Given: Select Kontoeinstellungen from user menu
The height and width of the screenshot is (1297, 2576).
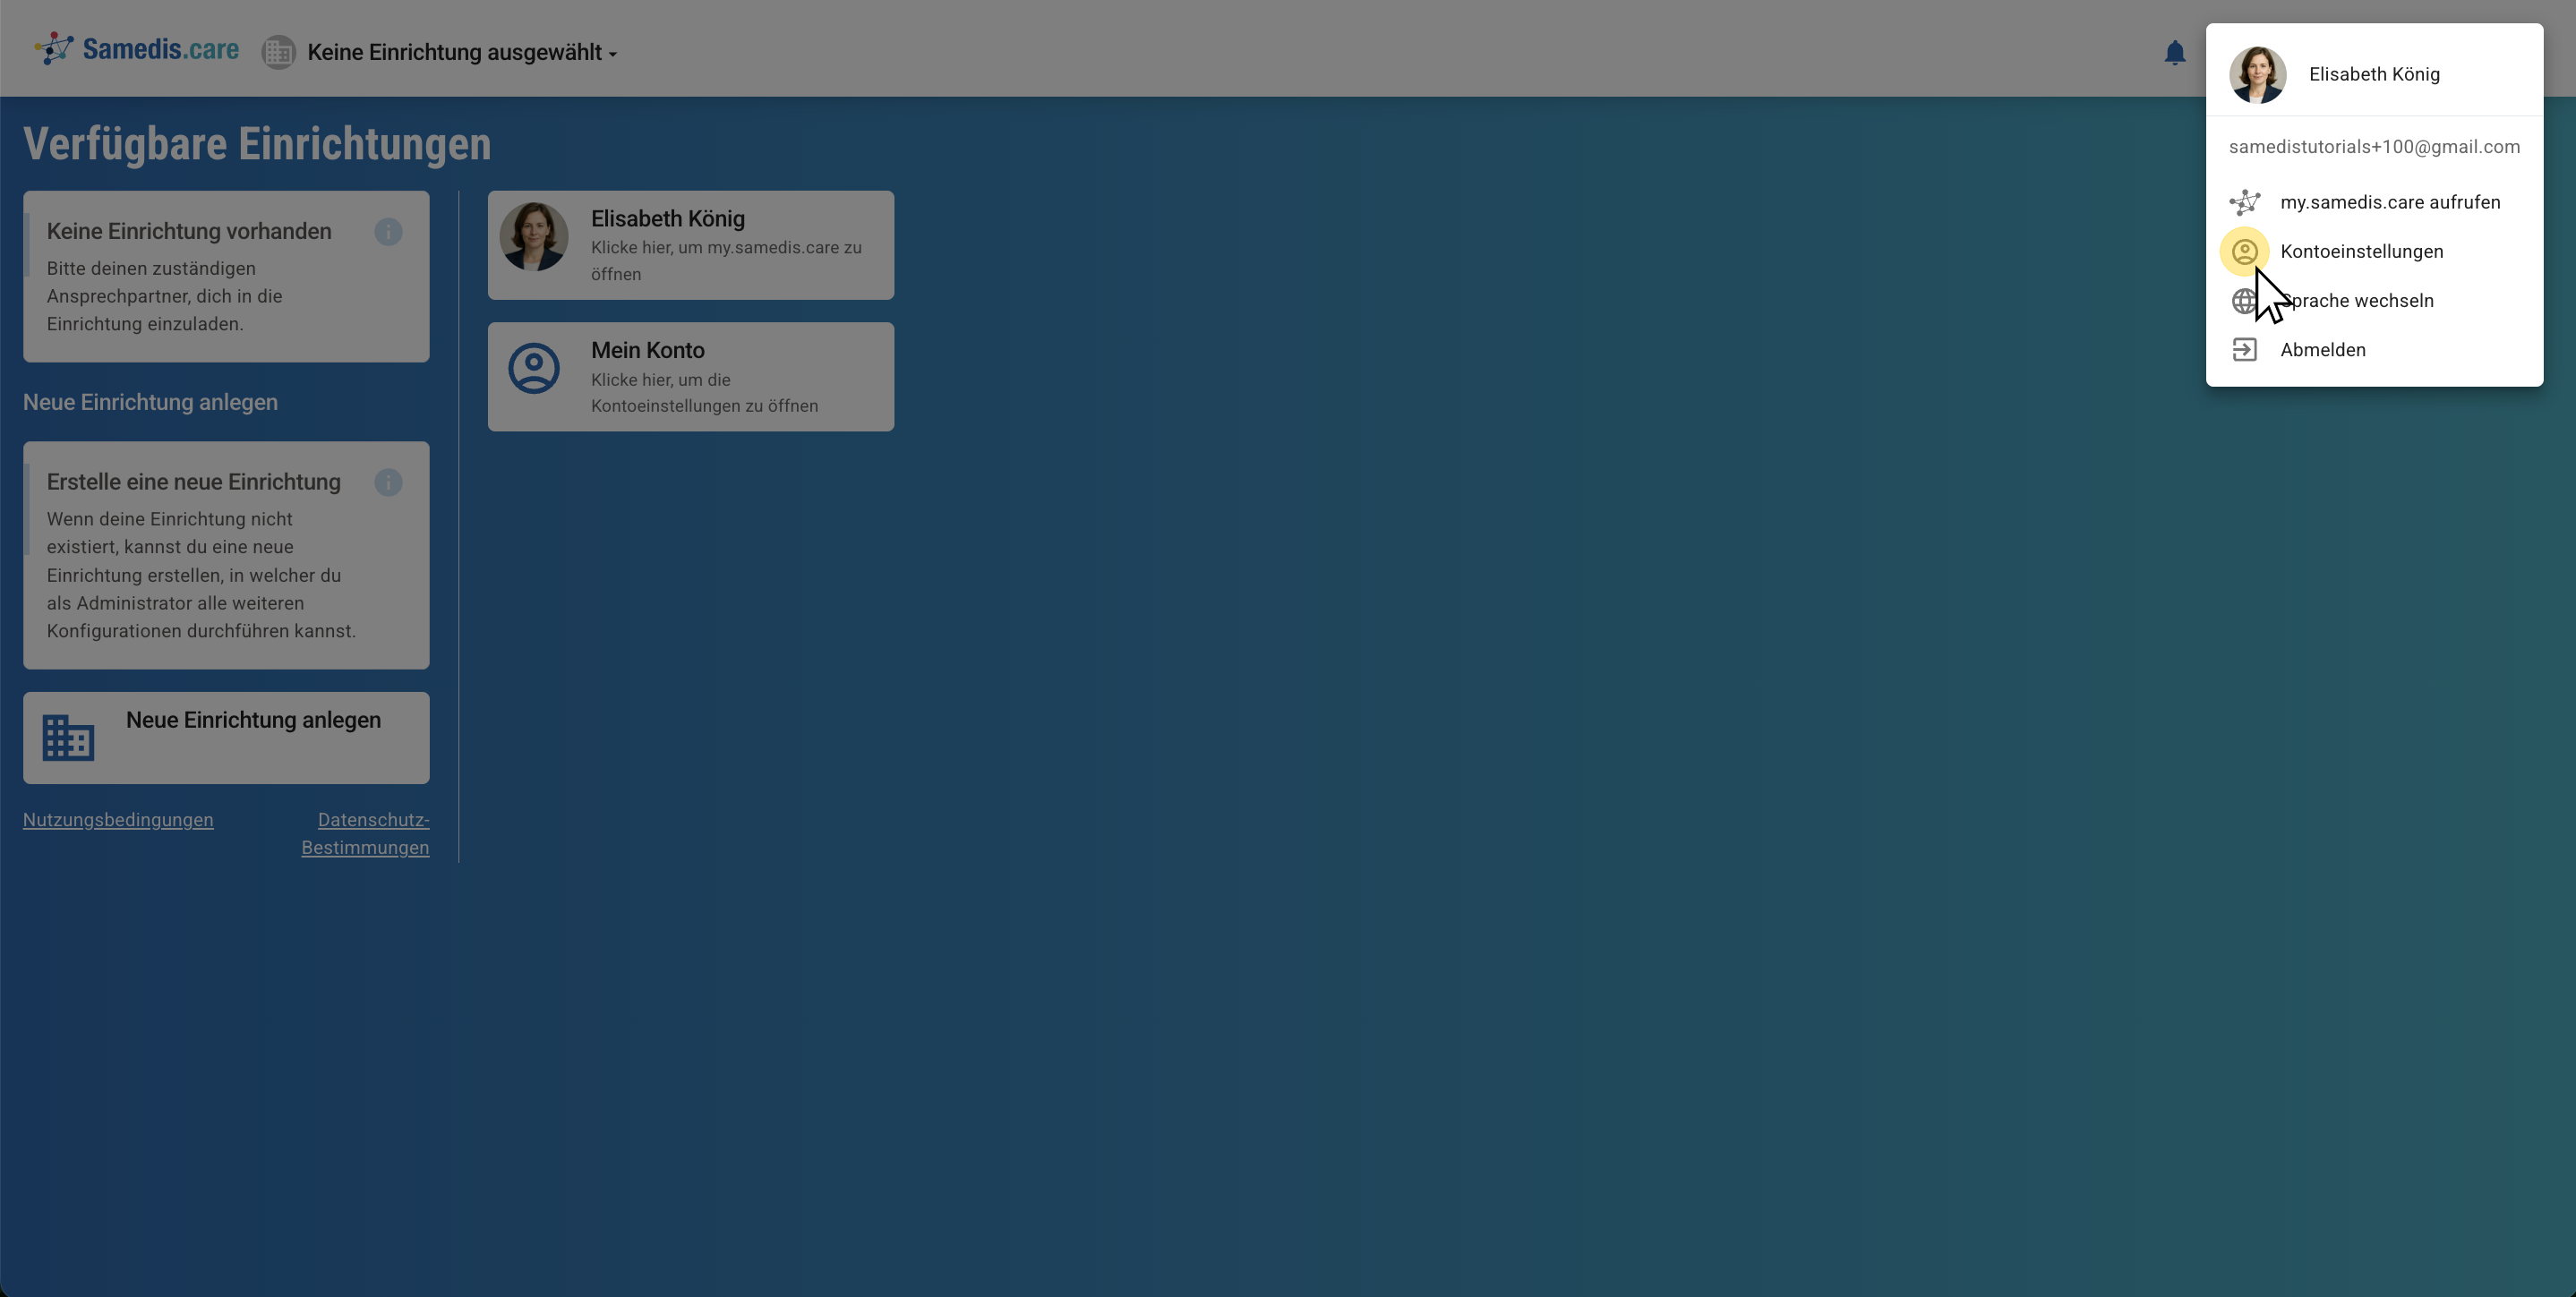Looking at the screenshot, I should click(2361, 252).
